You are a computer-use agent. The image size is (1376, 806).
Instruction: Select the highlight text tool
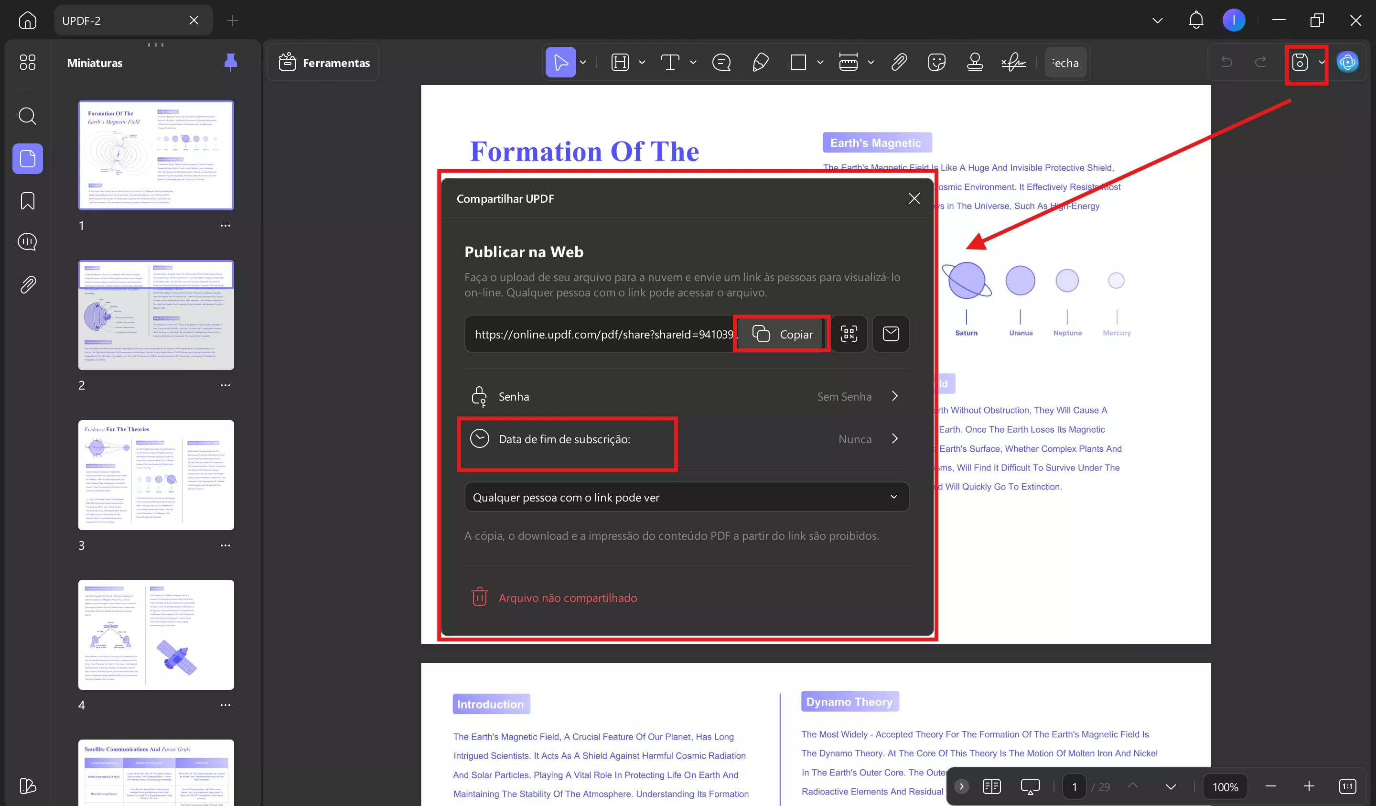click(620, 62)
